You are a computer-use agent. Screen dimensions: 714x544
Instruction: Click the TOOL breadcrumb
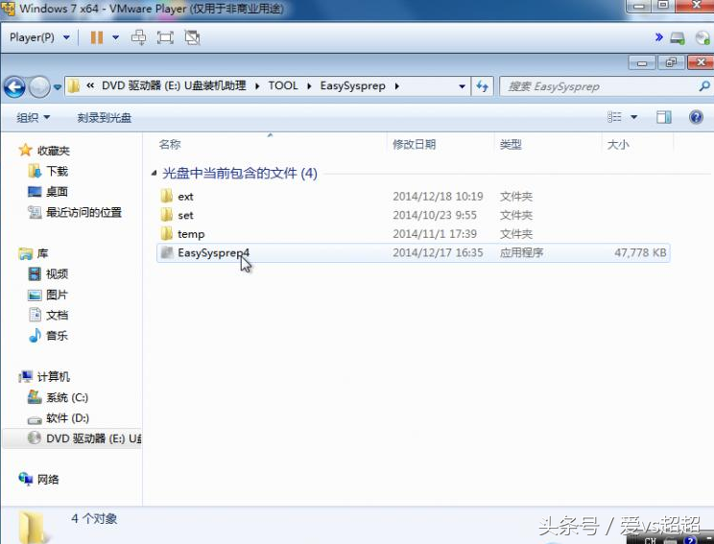(x=283, y=86)
